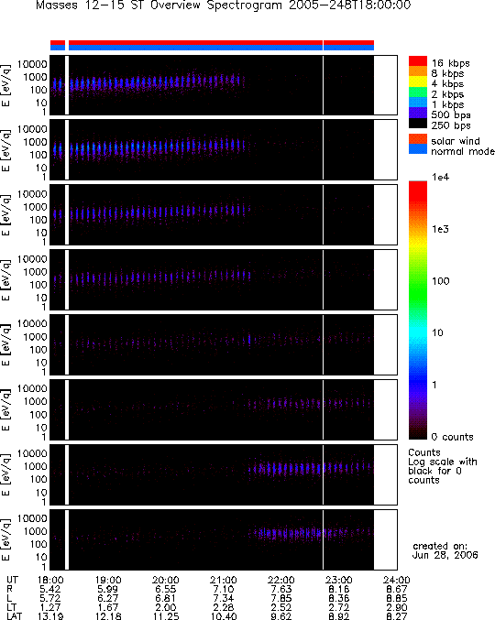The width and height of the screenshot is (495, 620).
Task: Click L value 5.72
Action: [x=49, y=598]
